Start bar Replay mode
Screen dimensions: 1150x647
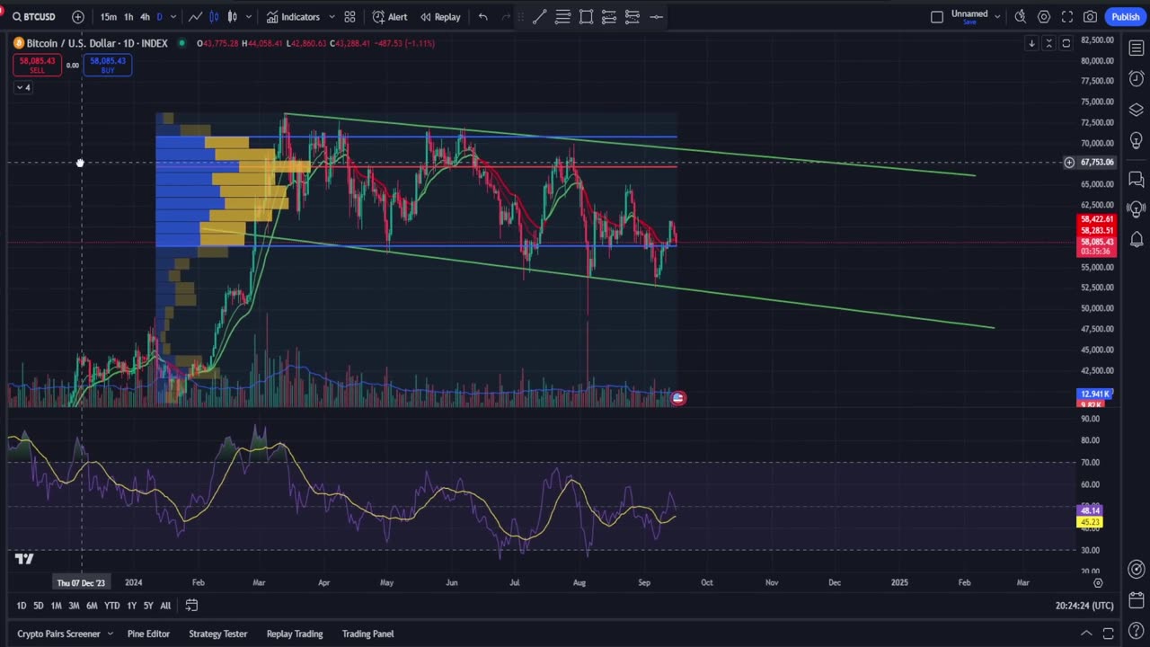[440, 17]
